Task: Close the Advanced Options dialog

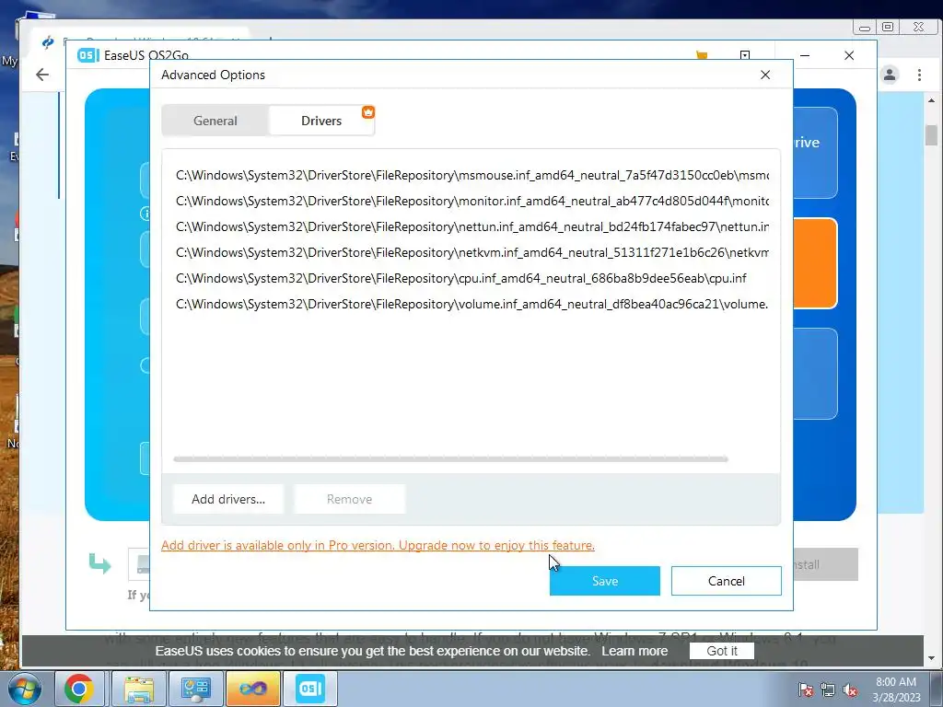Action: click(765, 75)
